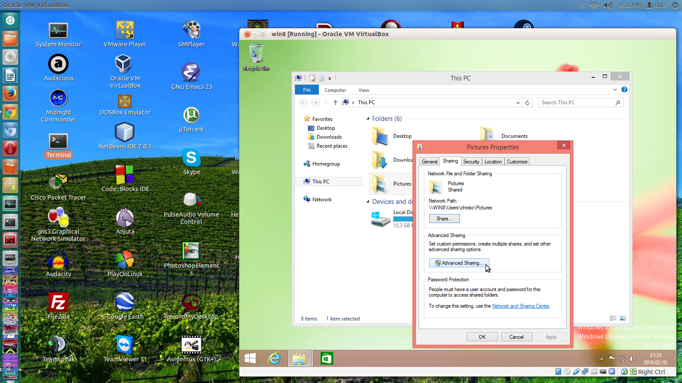Open System Monitor desktop icon
The height and width of the screenshot is (383, 682).
[58, 31]
